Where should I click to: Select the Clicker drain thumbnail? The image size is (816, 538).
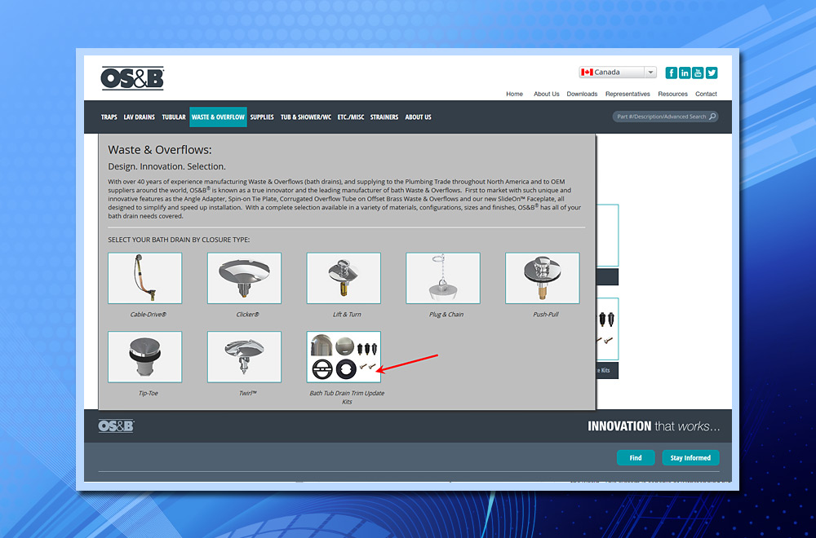[x=244, y=278]
